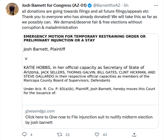
Task: Click the bold EMERGENCY MOTION heading
Action: (84, 38)
